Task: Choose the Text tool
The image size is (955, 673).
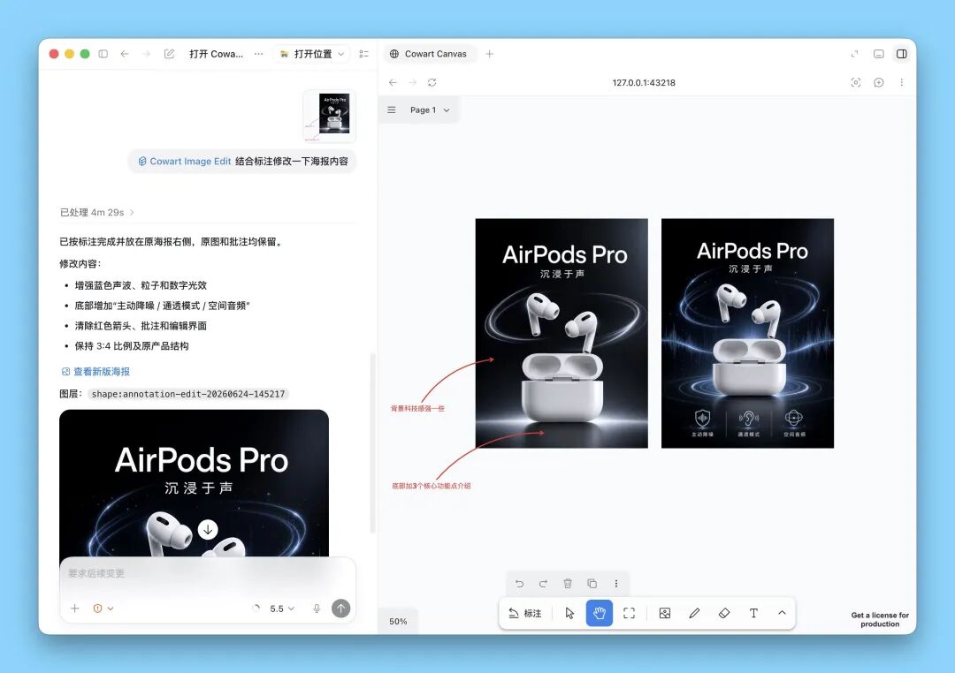Action: (753, 613)
